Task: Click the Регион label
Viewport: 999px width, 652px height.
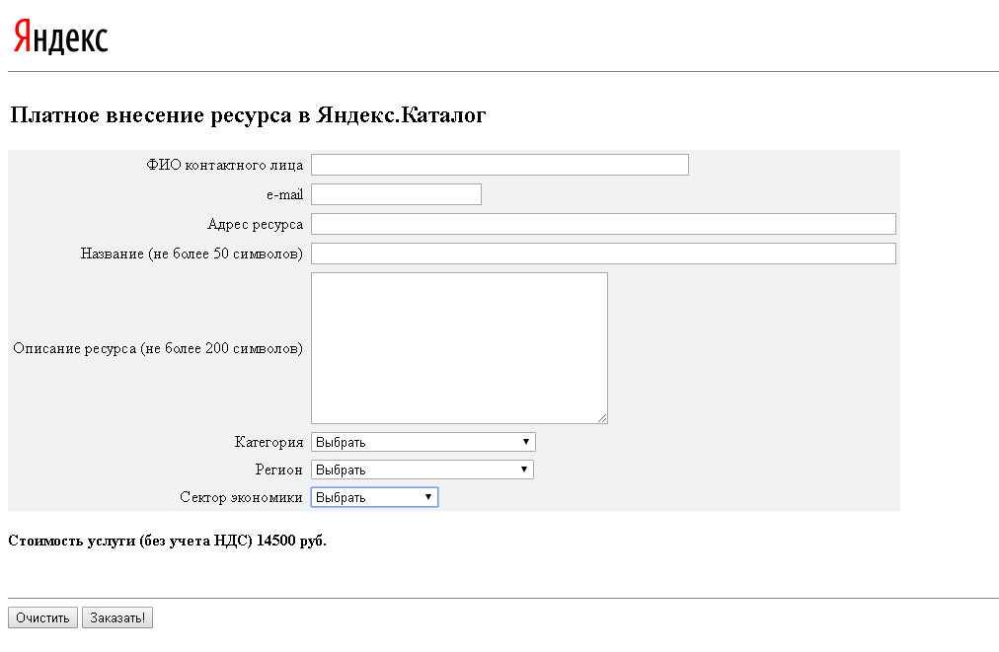Action: click(278, 470)
